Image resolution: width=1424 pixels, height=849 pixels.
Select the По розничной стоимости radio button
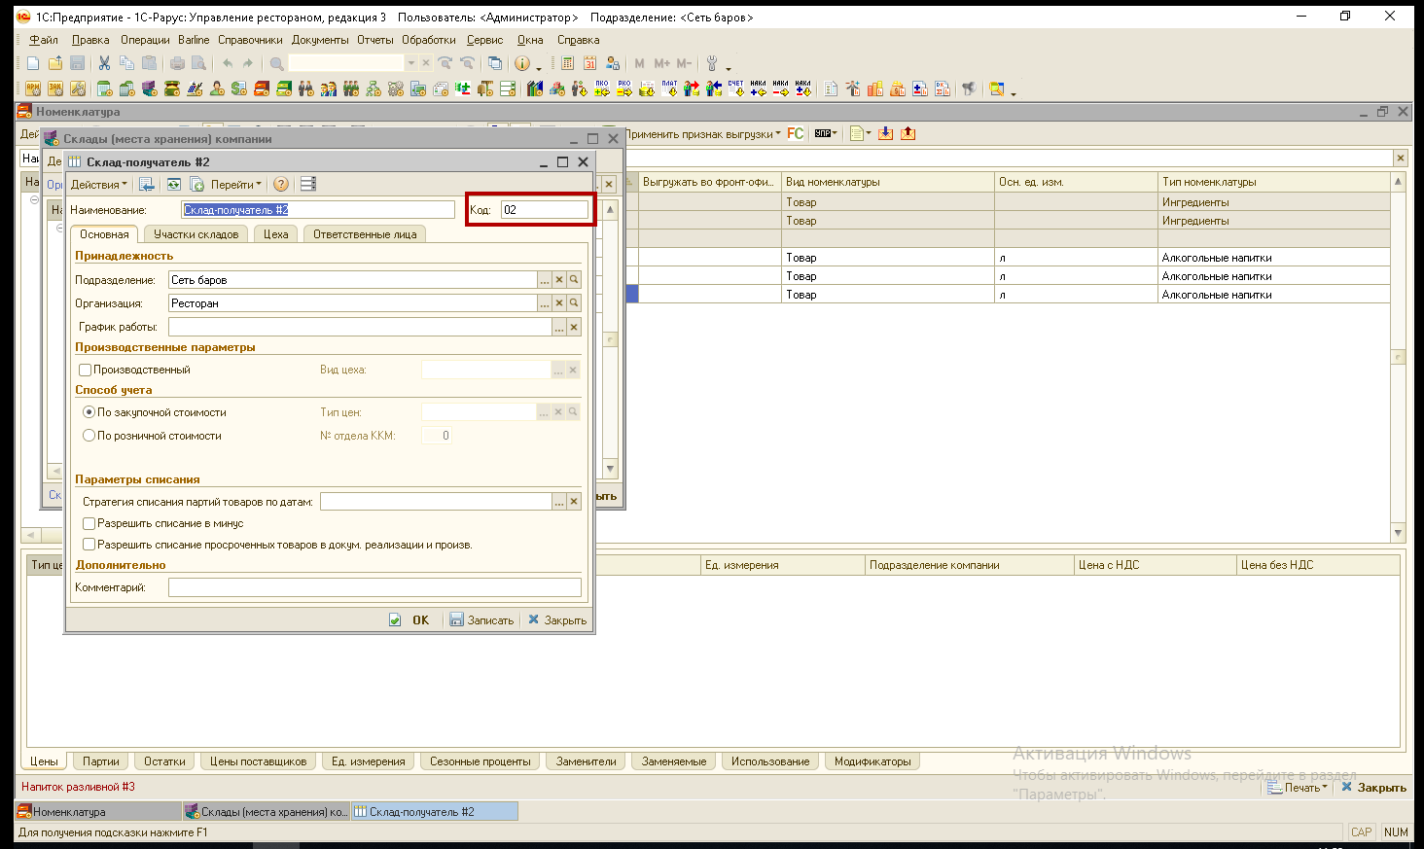pyautogui.click(x=89, y=436)
